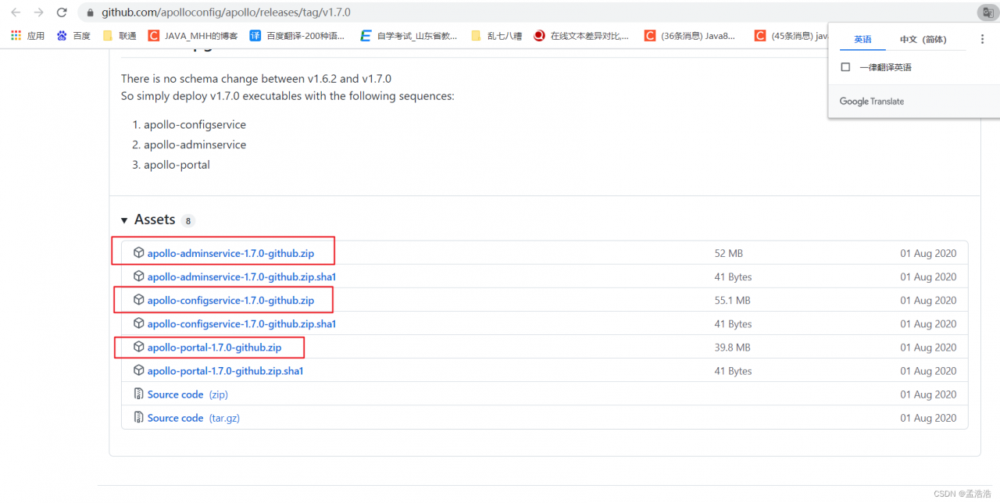Open the 乱七八糟 bookmark folder

[x=496, y=35]
